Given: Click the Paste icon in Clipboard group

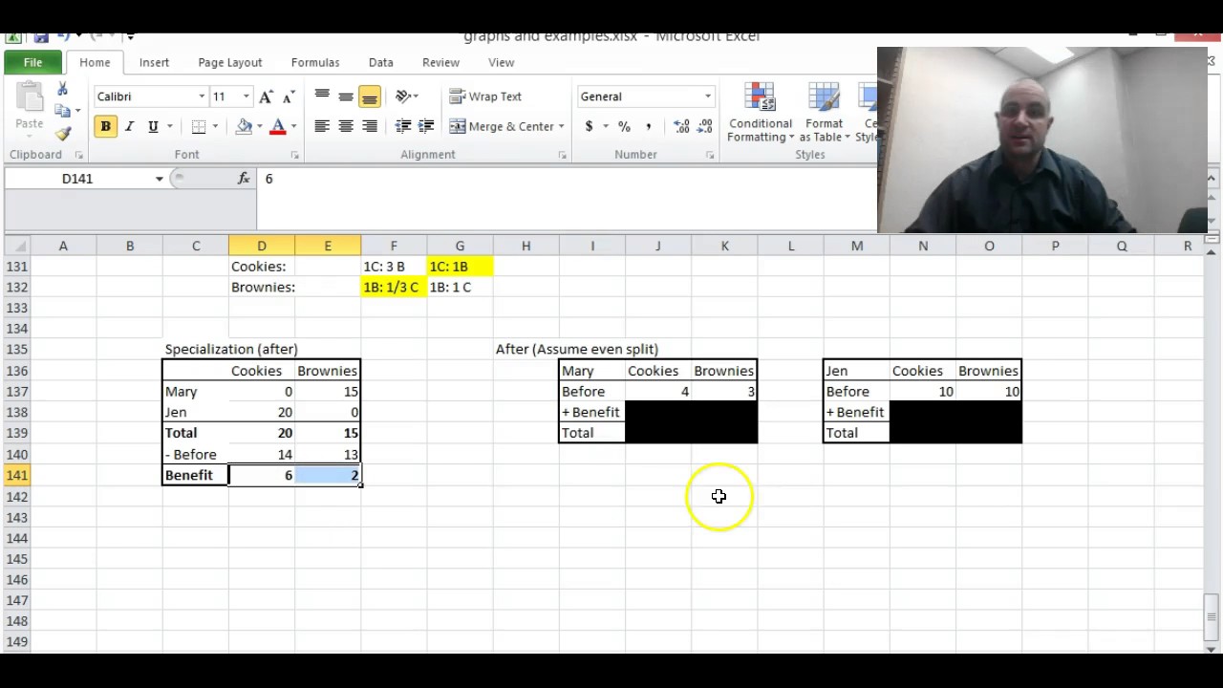Looking at the screenshot, I should 29,98.
